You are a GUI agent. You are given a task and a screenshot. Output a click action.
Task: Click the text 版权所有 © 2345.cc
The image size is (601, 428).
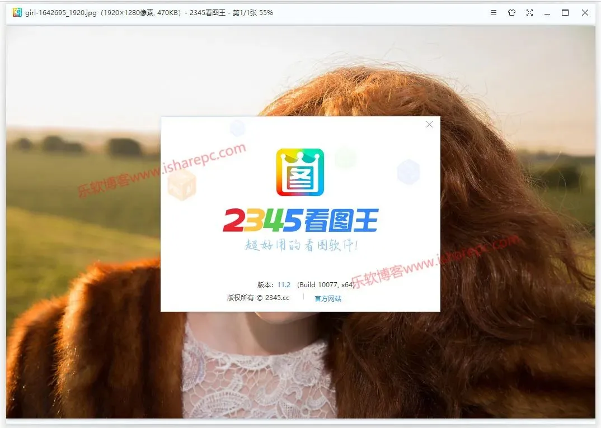[x=259, y=297]
